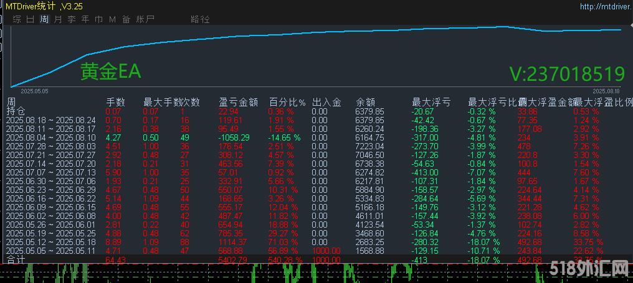Click the 1114.37 profit amount cell
The width and height of the screenshot is (633, 283).
pyautogui.click(x=233, y=242)
